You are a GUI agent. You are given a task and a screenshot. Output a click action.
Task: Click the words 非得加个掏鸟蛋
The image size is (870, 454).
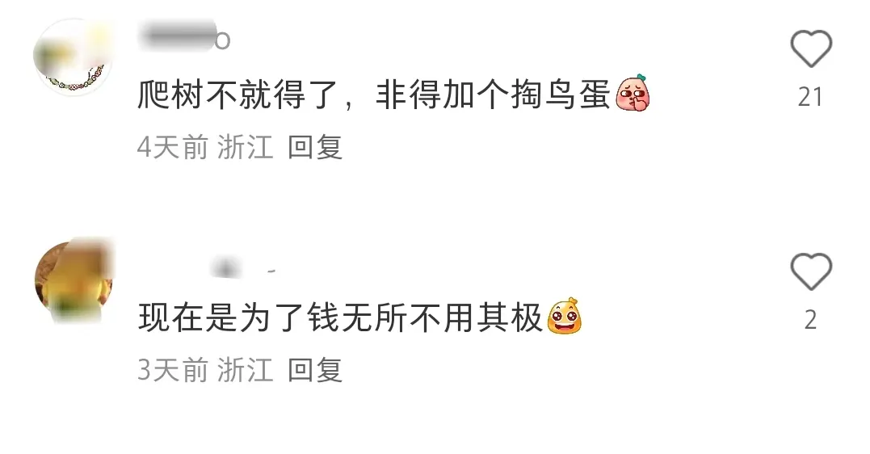[x=494, y=95]
